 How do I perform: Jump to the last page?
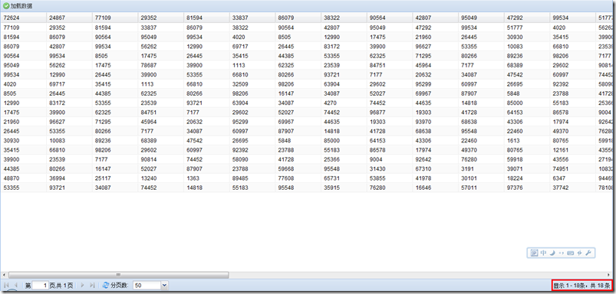click(92, 286)
